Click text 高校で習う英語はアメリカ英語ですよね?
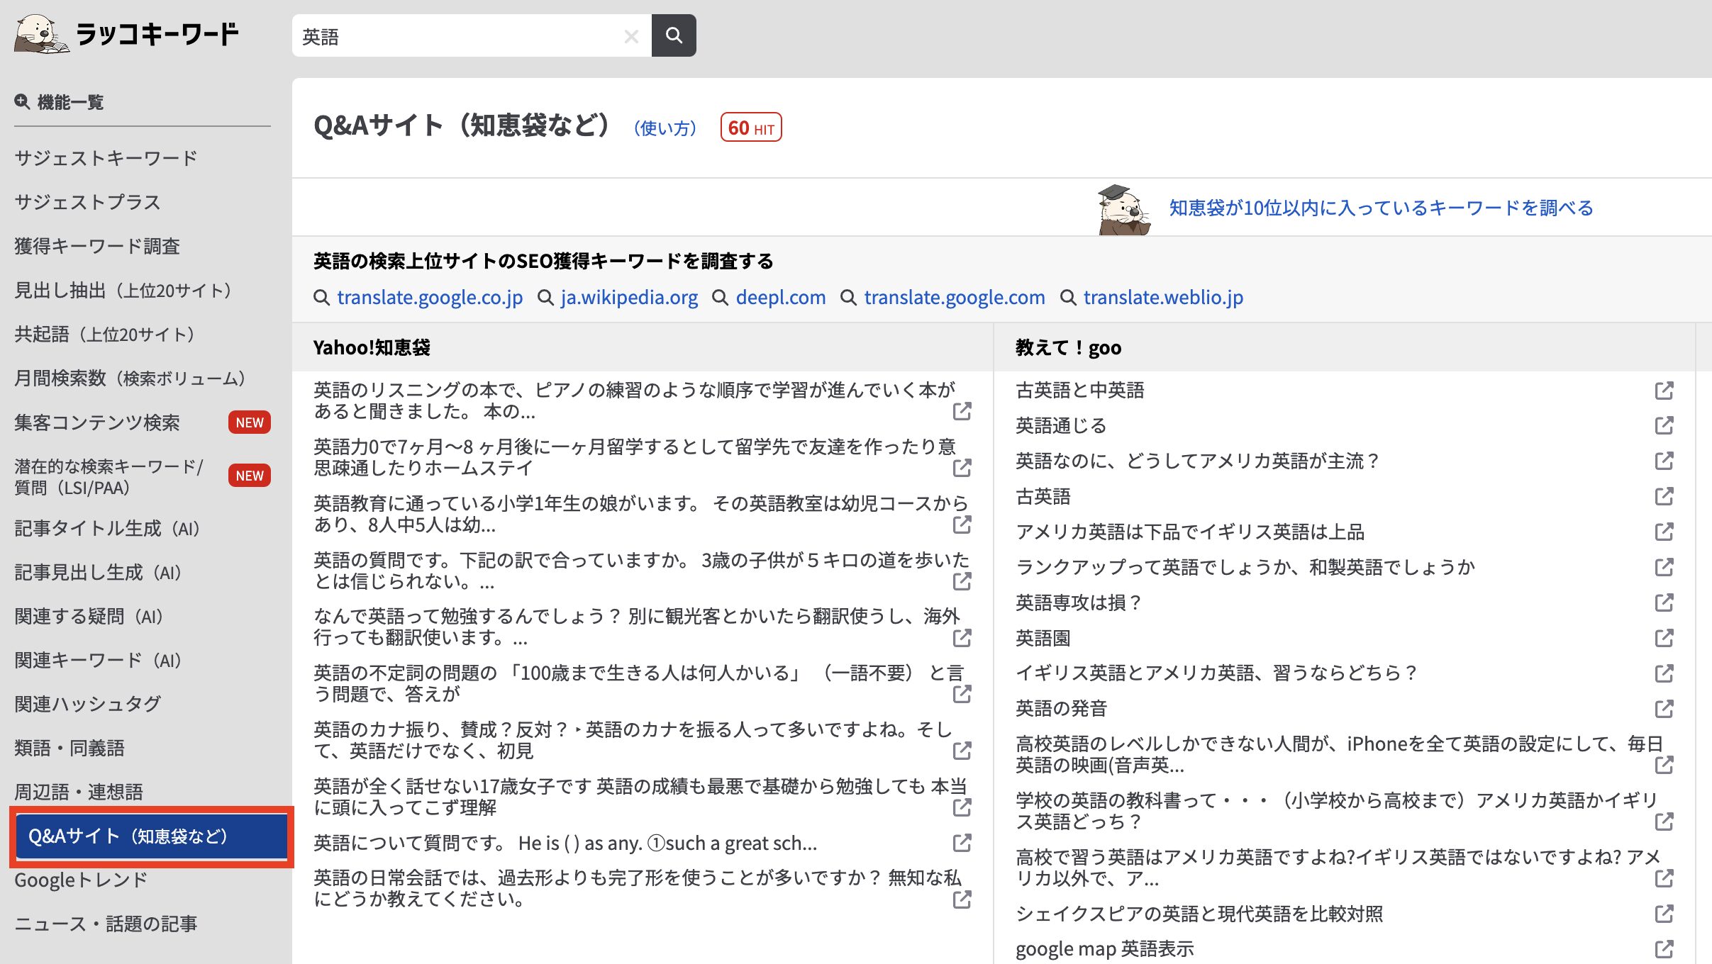This screenshot has height=964, width=1712. point(1338,868)
